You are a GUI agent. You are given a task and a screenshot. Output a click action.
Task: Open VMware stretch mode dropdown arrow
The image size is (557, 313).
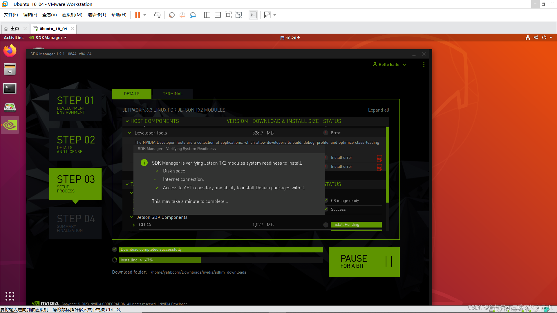(275, 15)
